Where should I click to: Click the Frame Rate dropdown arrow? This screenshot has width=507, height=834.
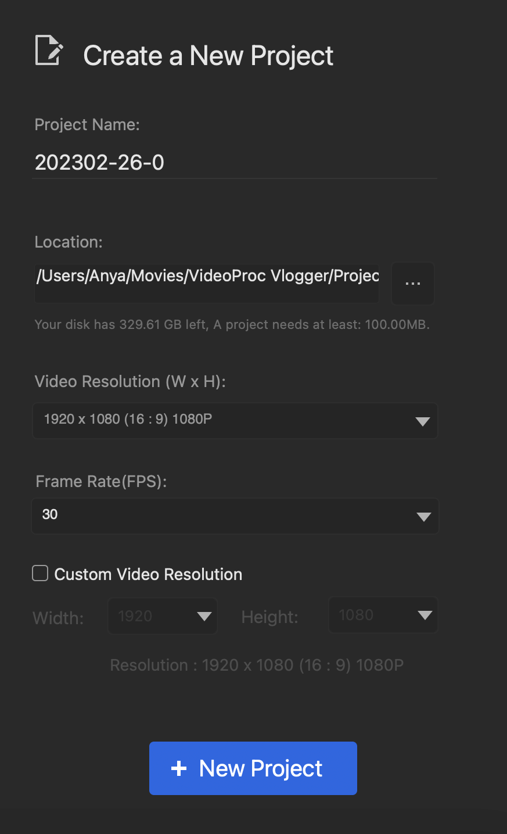point(424,517)
